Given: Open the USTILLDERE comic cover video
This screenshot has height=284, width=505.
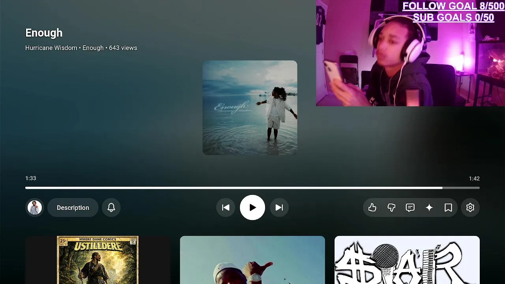Looking at the screenshot, I should [98, 260].
